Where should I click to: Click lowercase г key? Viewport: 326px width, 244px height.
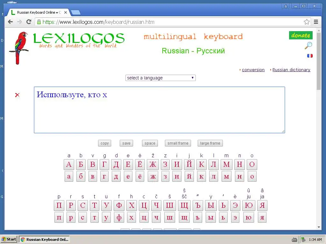point(104,176)
